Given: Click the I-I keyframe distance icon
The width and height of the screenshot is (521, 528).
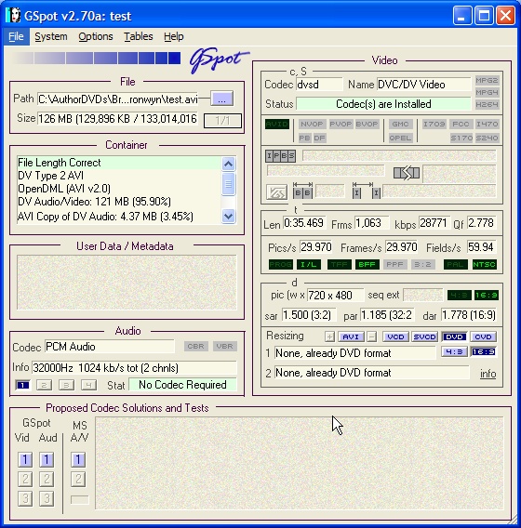Looking at the screenshot, I should pos(367,191).
